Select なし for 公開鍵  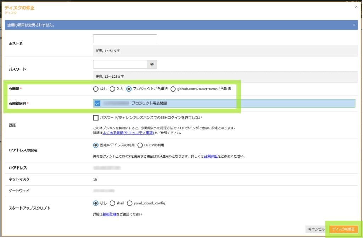(95, 89)
